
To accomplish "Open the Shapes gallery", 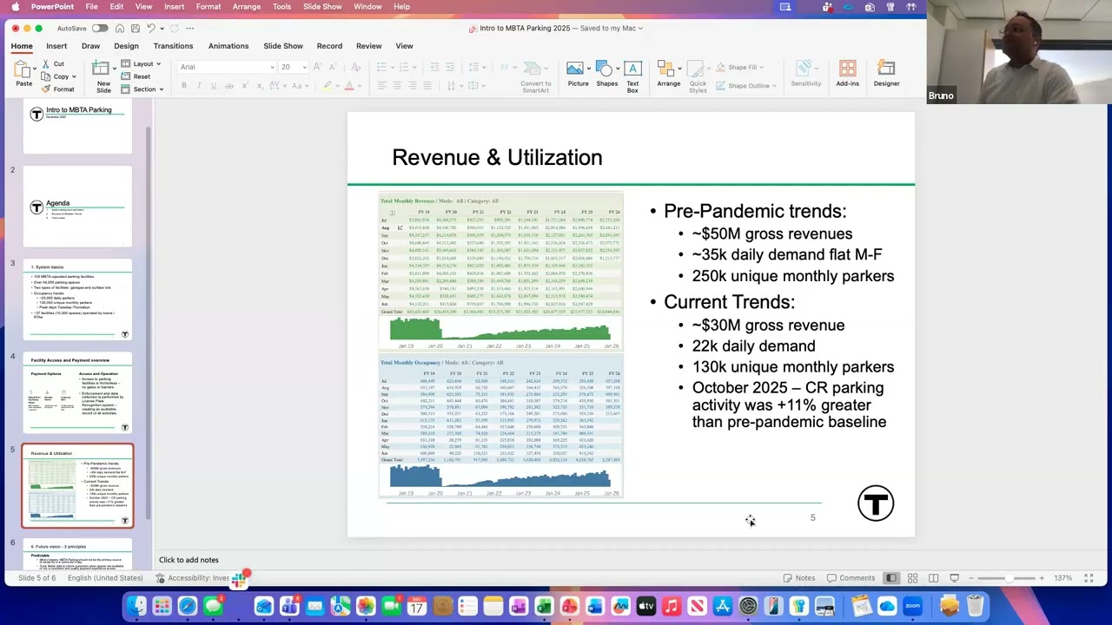I will coord(606,75).
